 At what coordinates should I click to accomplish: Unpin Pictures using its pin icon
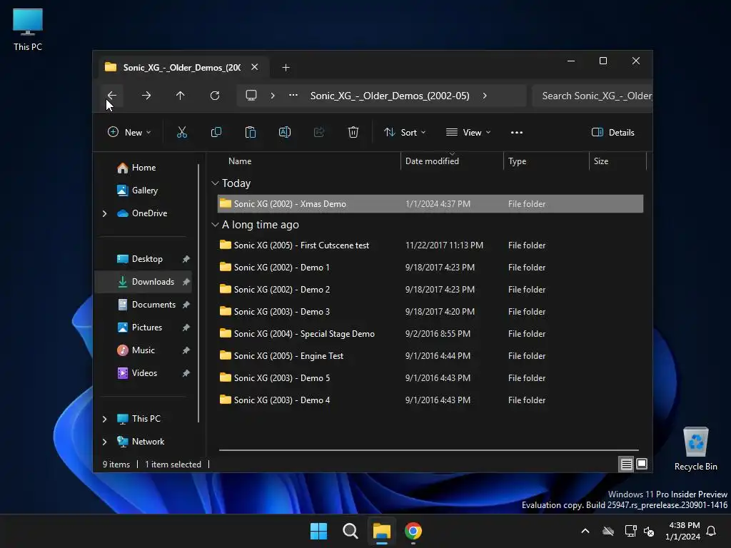tap(186, 328)
